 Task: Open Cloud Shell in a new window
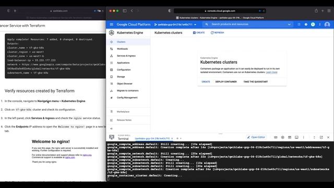[321, 137]
